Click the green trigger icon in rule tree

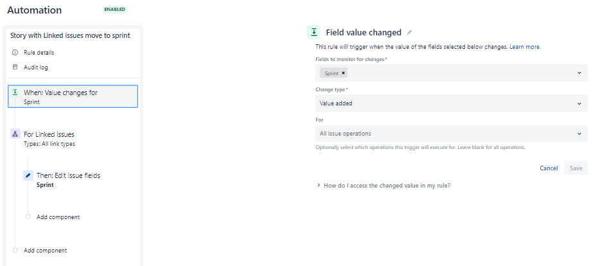15,92
